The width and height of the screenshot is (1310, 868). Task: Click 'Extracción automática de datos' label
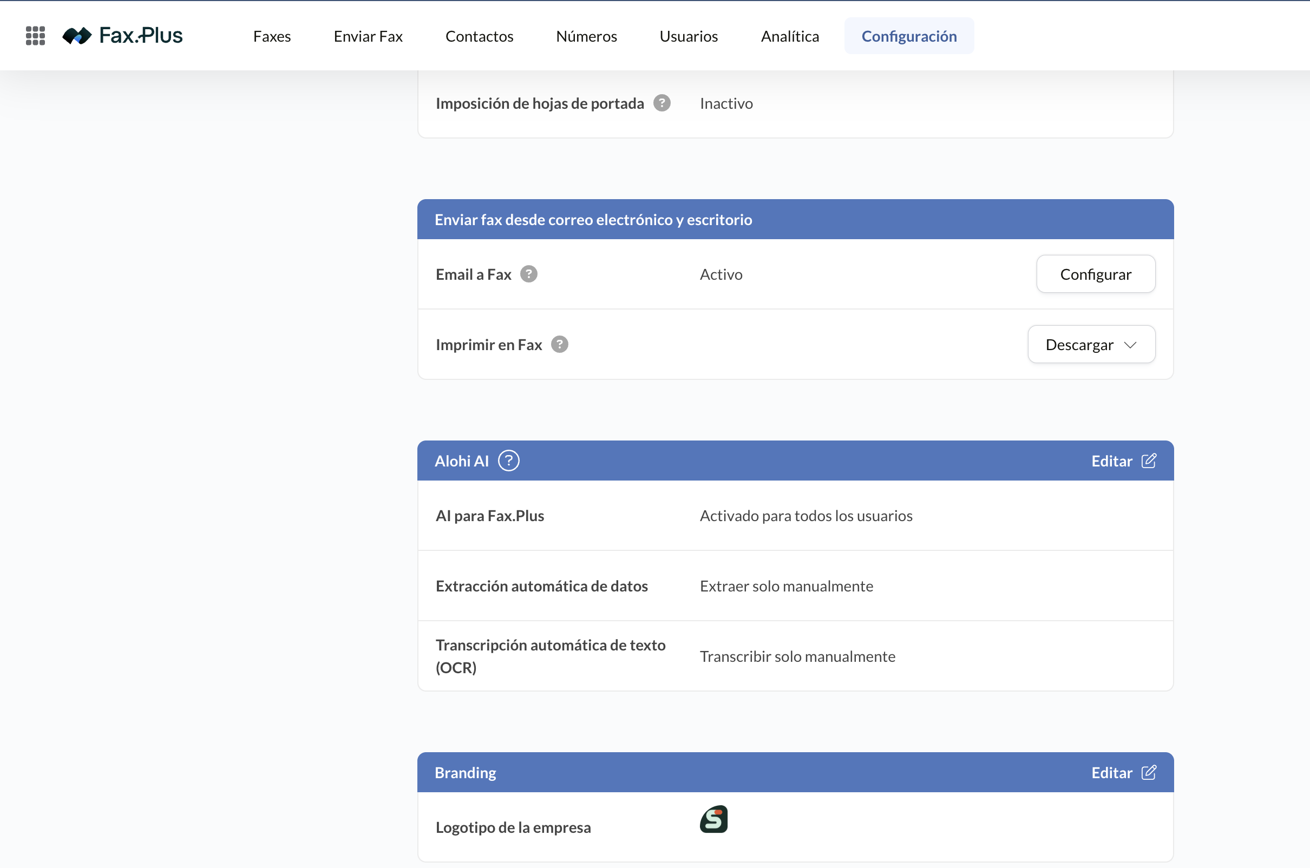(541, 586)
